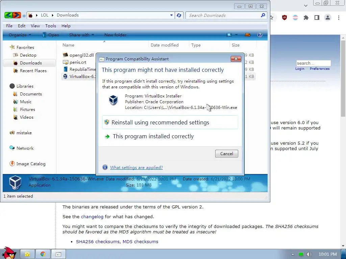Screen dimensions: 346x259
Task: Toggle the preview pane icon
Action: (x=248, y=35)
